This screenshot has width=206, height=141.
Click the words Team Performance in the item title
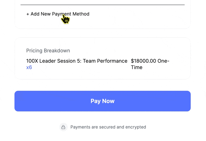point(105,61)
